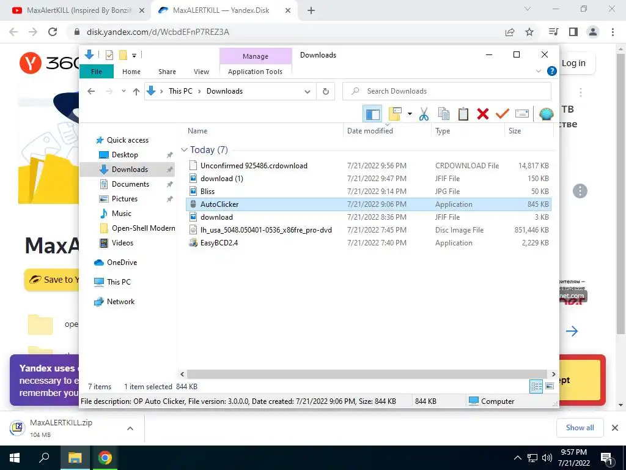Viewport: 626px width, 470px height.
Task: Click the Cut scissors icon
Action: [x=424, y=114]
